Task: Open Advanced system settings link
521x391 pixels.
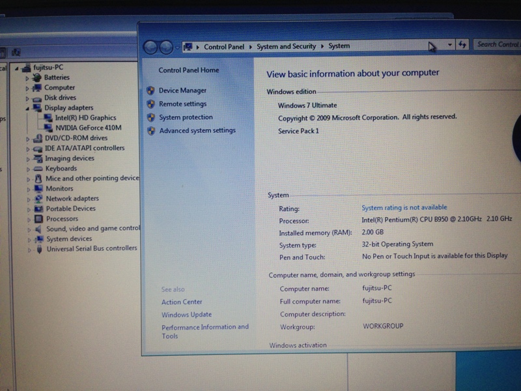Action: [197, 130]
